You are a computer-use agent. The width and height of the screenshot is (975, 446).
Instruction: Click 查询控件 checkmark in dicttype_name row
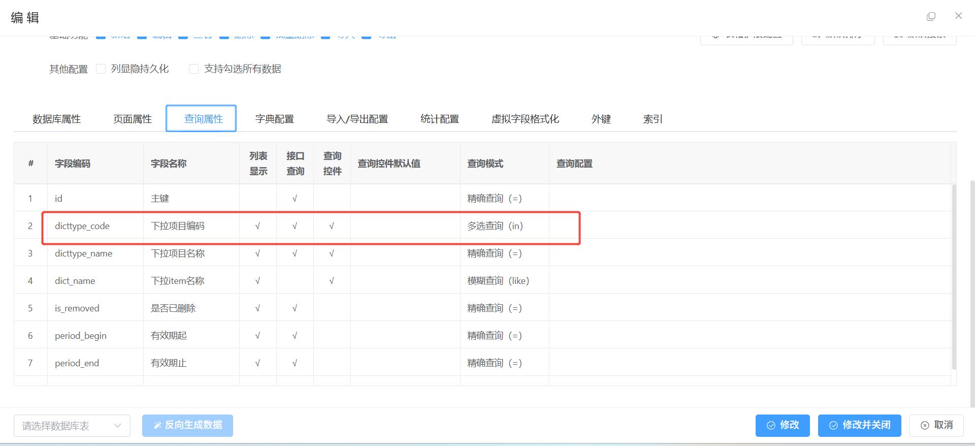332,253
